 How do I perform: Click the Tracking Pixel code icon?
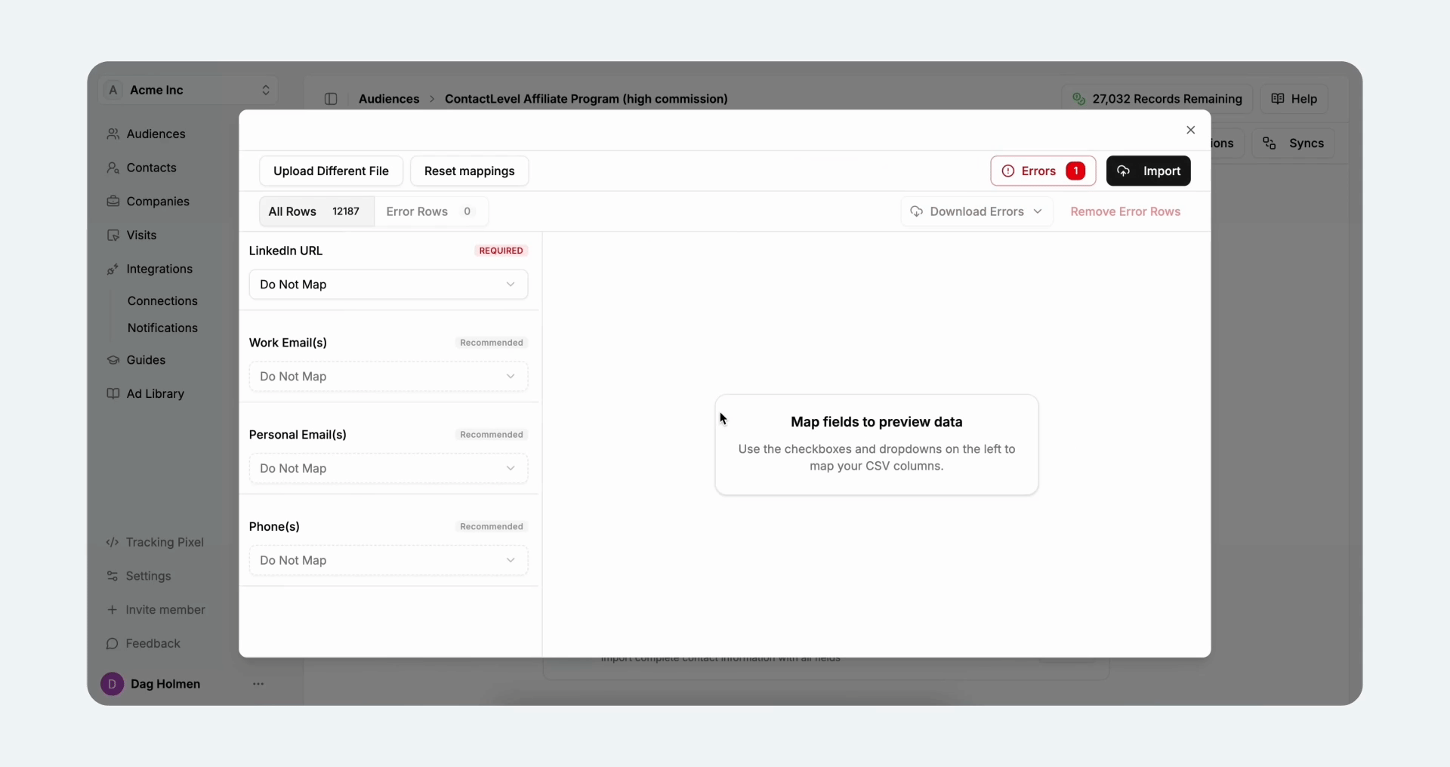point(113,542)
